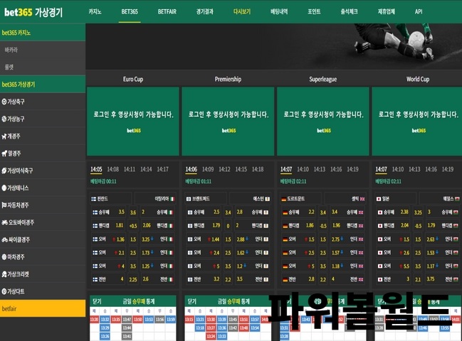Pick Premiership home handicap odds 1.79
462x341 pixels.
(204, 225)
